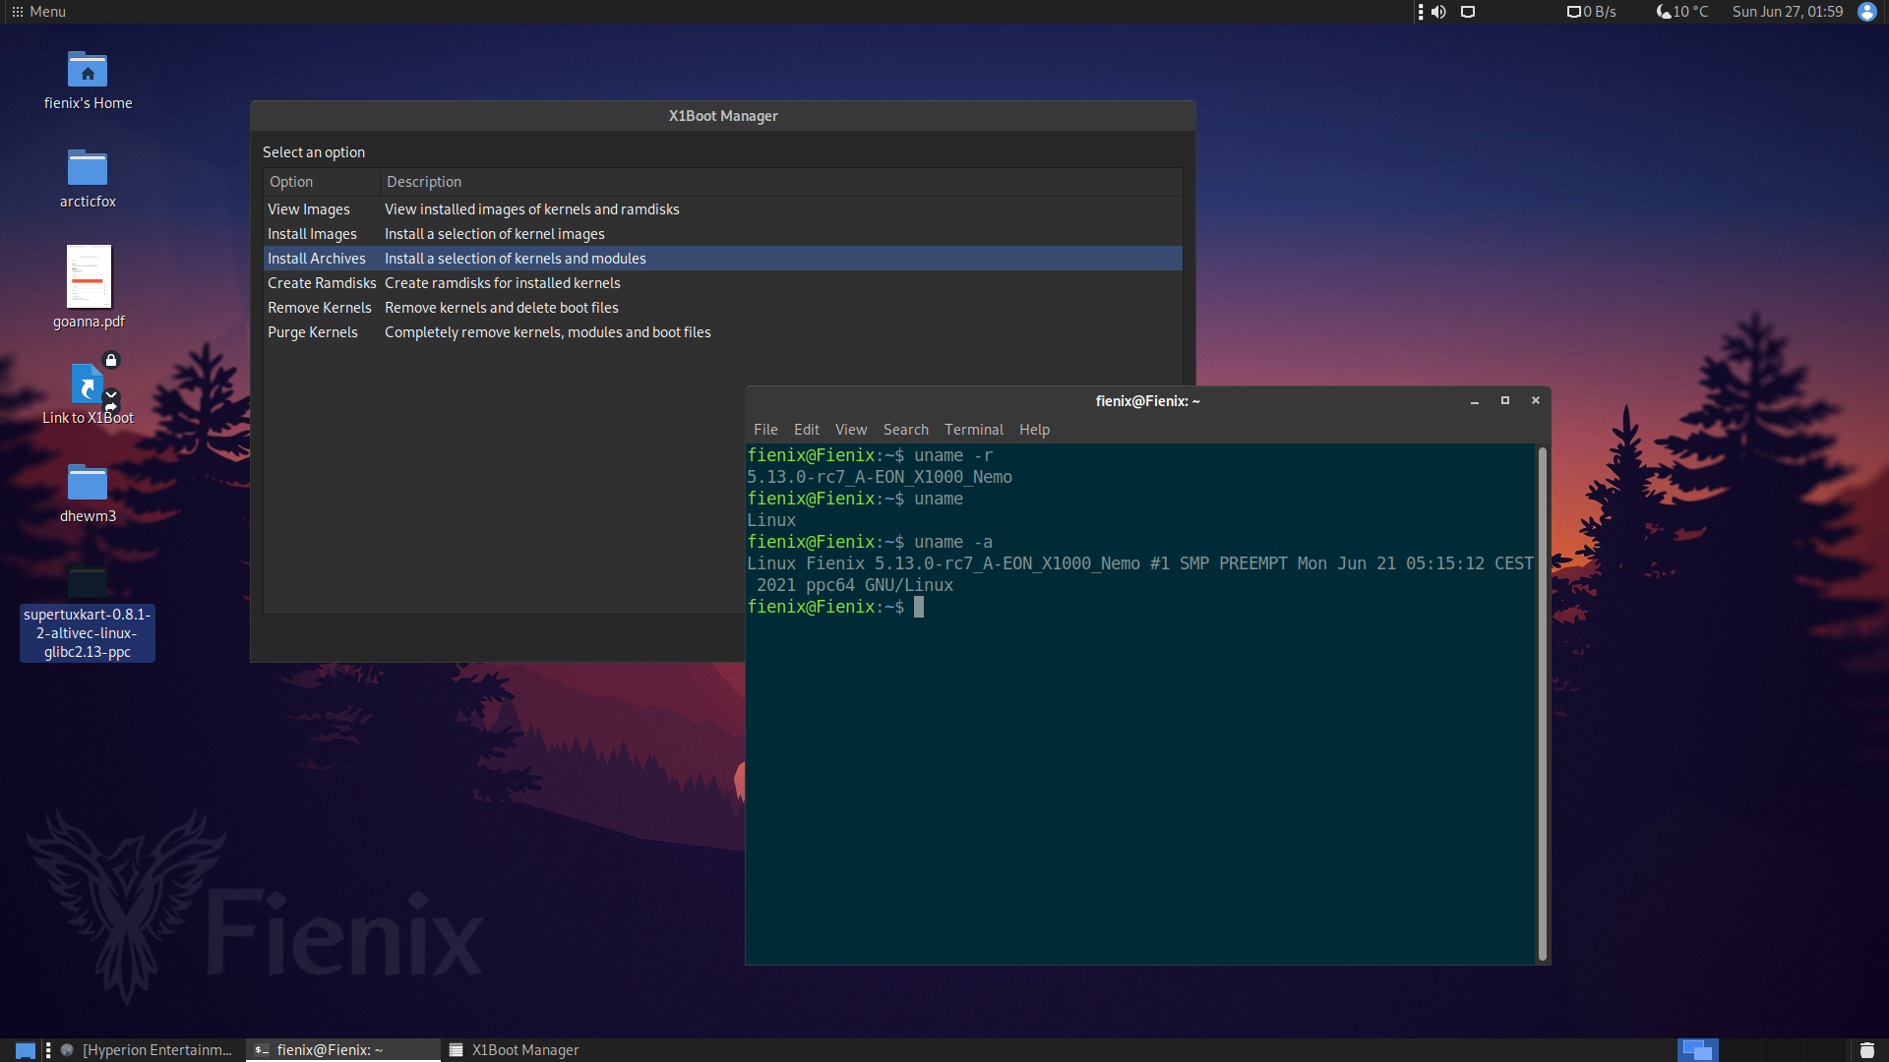Open the Search menu in terminal
This screenshot has width=1889, height=1062.
coord(905,430)
